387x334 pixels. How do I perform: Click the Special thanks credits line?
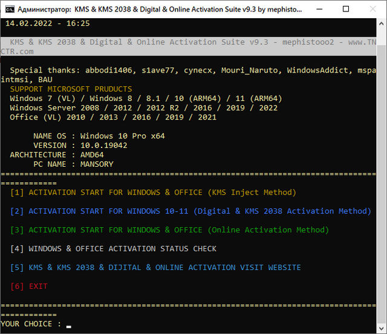tap(181, 70)
